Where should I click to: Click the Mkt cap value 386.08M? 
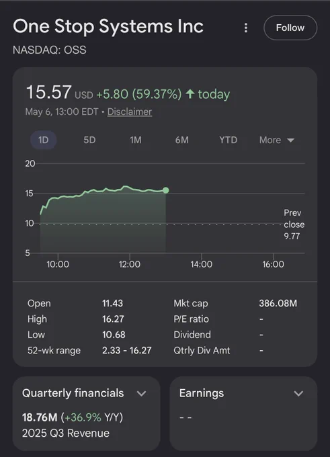[278, 303]
